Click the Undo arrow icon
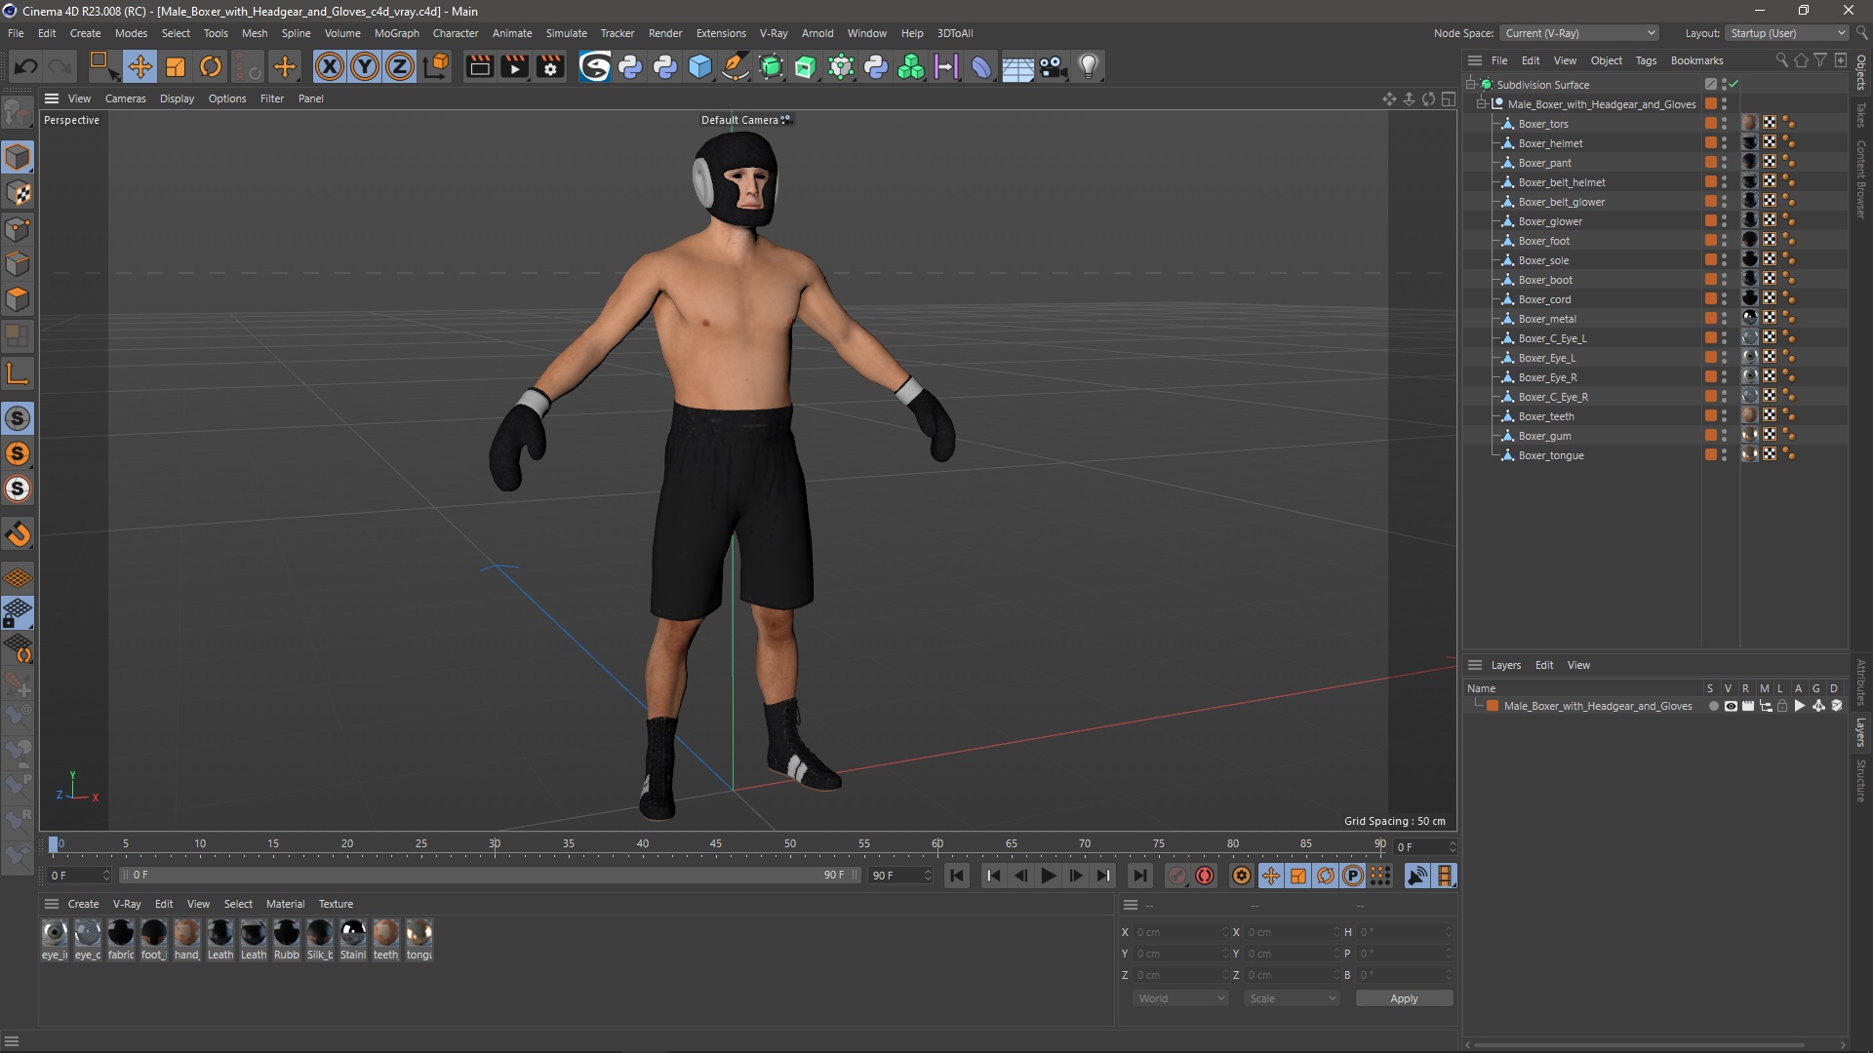Screen dimensions: 1873x1053 [x=26, y=66]
